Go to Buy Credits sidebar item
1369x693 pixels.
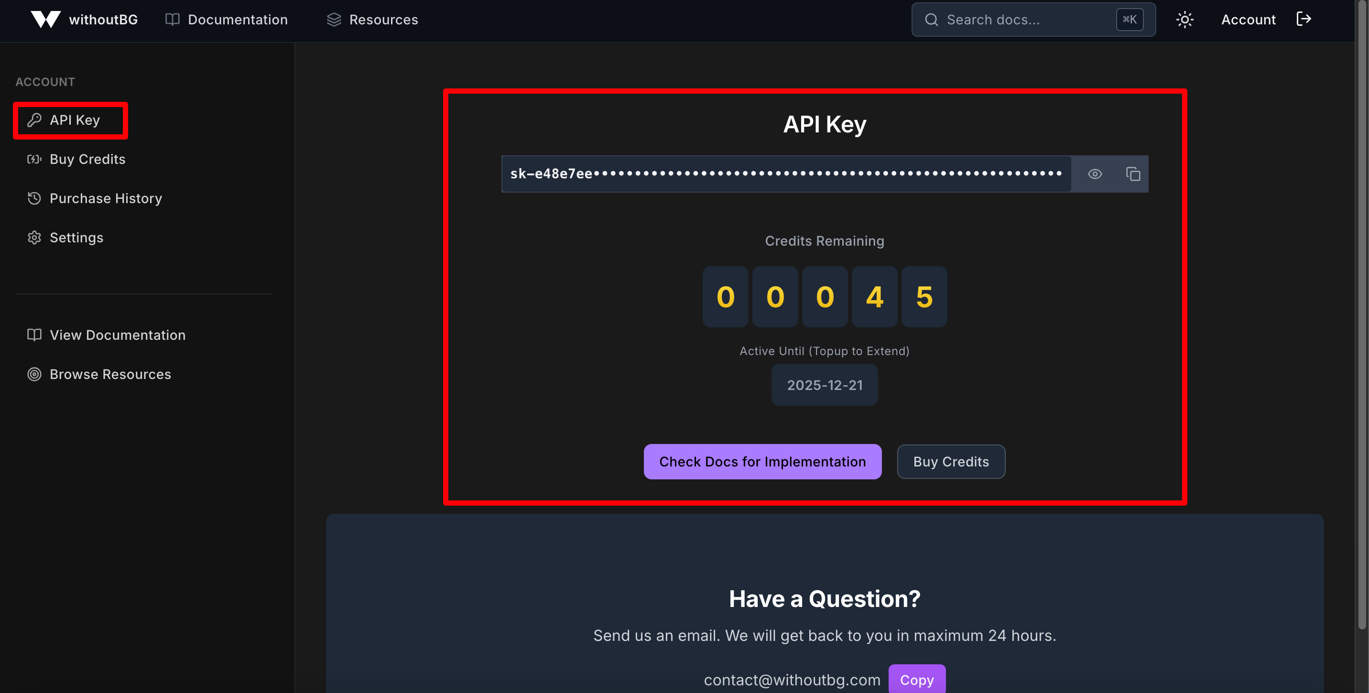click(87, 160)
